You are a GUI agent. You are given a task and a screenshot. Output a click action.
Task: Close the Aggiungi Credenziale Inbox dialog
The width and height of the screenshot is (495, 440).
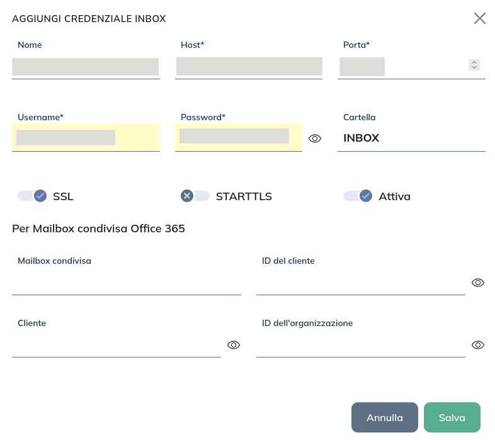click(480, 18)
